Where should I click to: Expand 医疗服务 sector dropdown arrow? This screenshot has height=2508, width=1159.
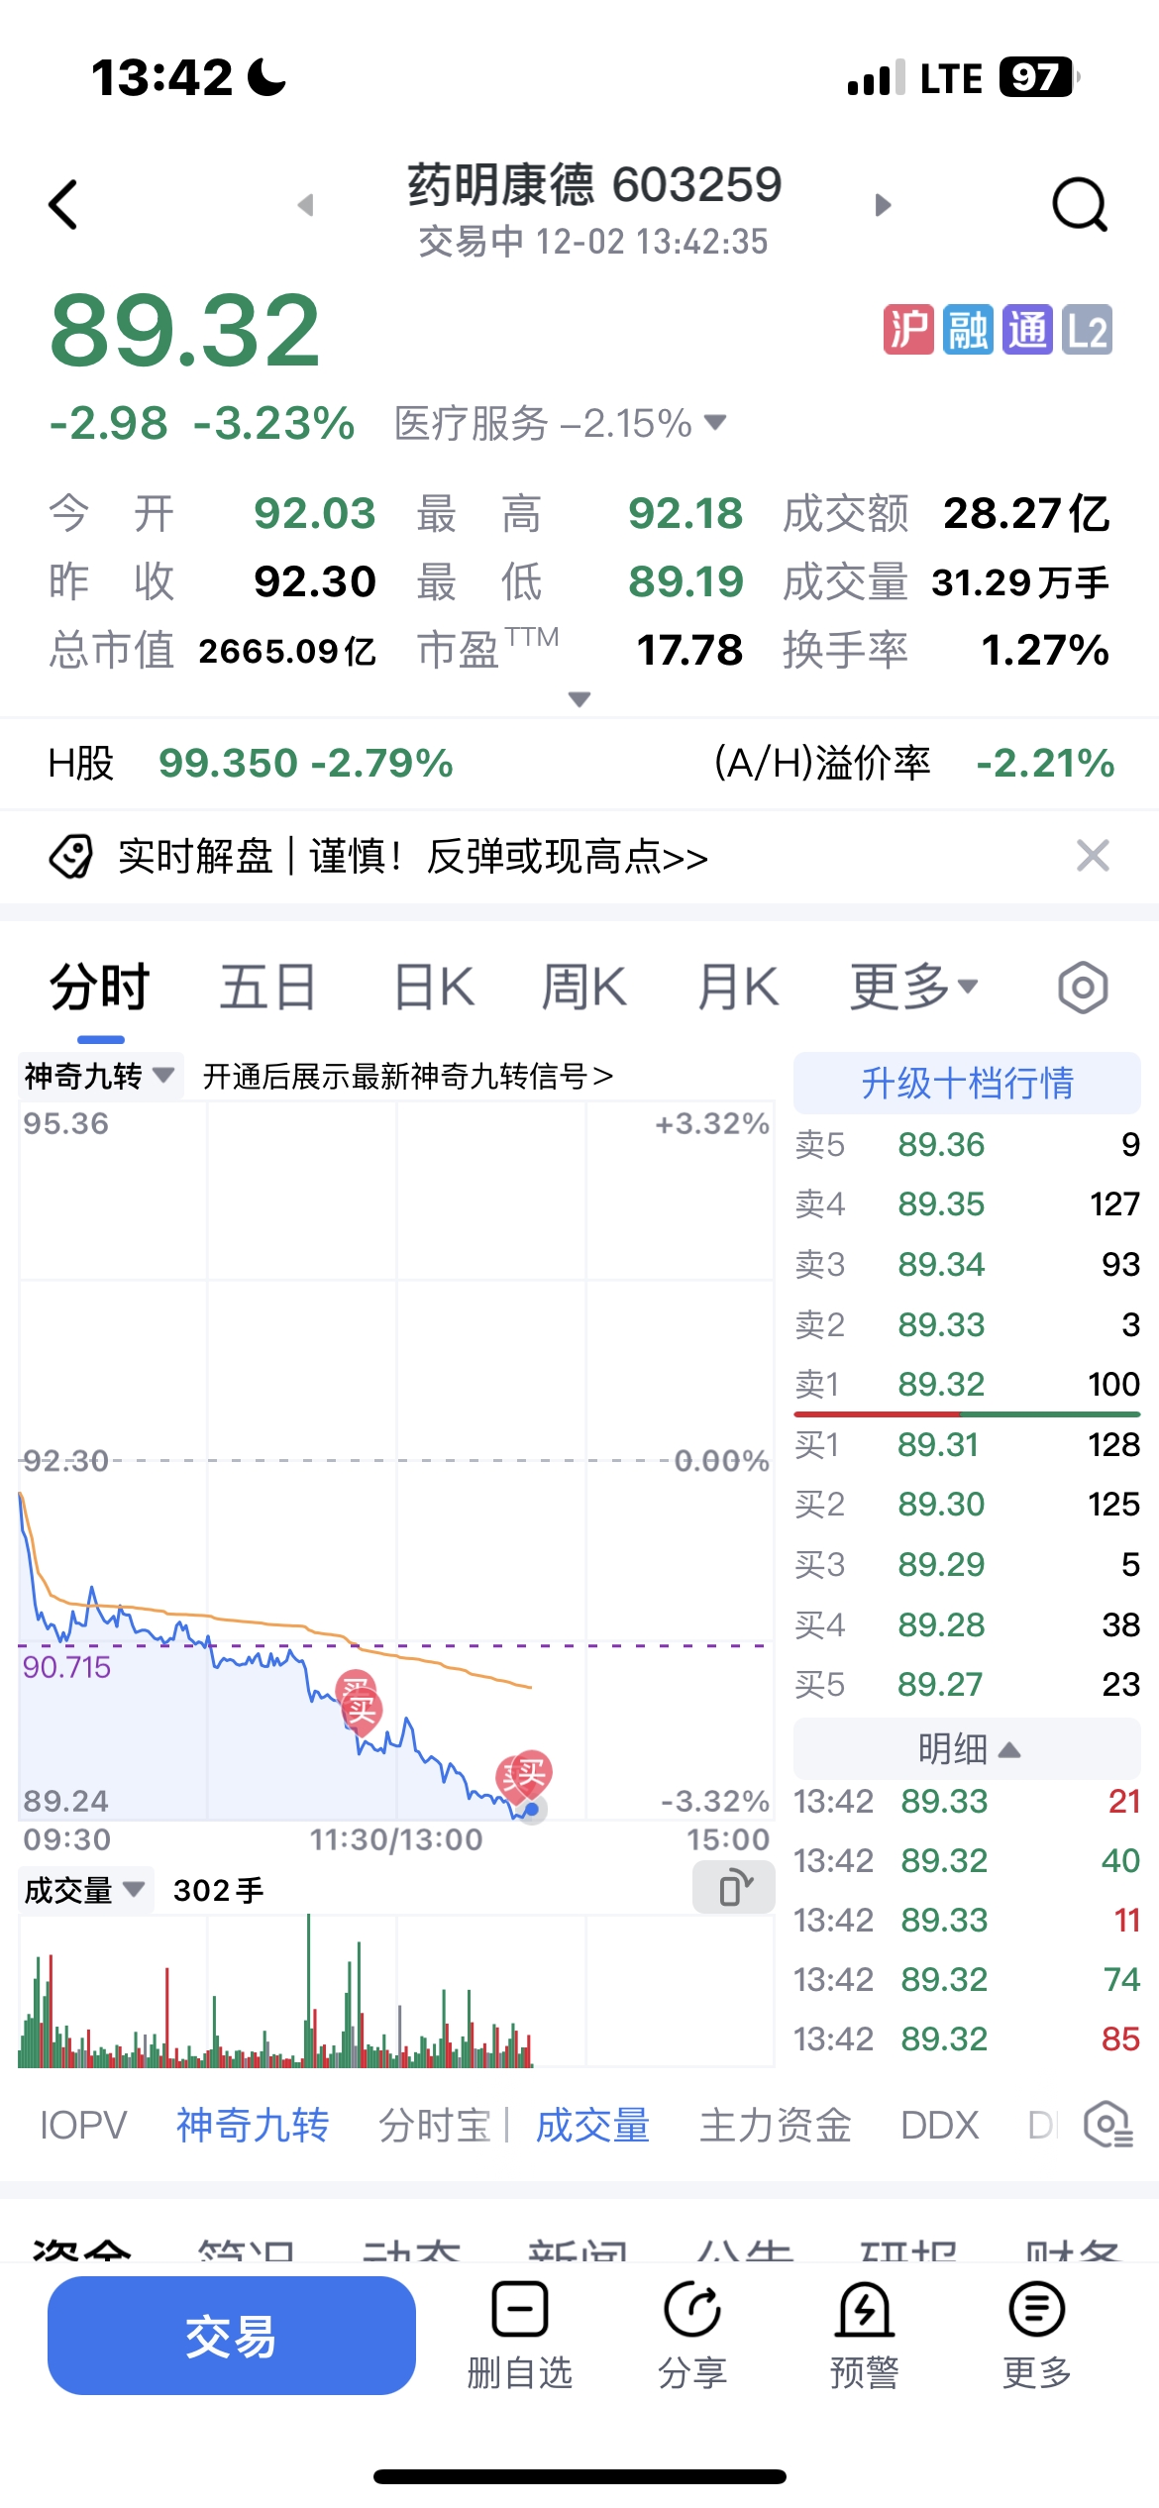715,423
